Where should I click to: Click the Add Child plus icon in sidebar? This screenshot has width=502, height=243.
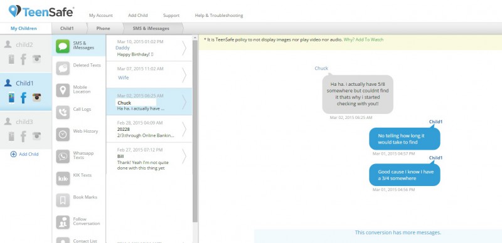(13, 154)
